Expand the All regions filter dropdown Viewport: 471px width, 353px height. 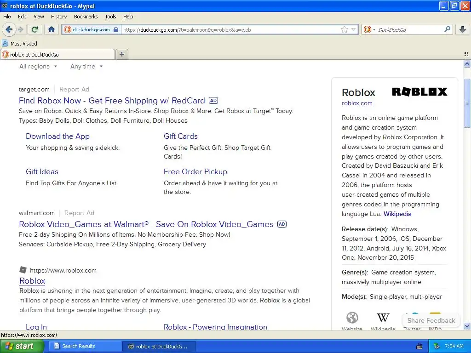[x=38, y=66]
